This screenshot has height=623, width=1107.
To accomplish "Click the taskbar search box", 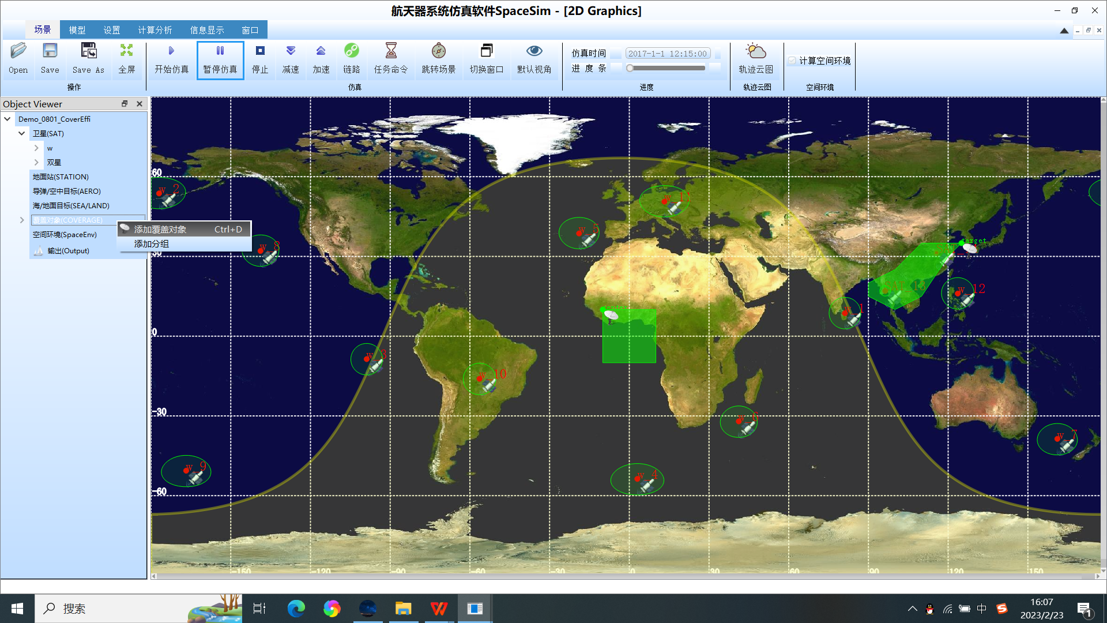I will coord(138,609).
